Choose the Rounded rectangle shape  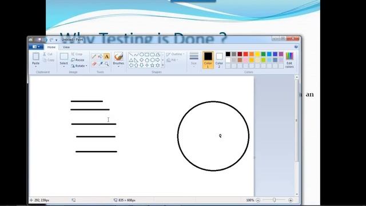point(153,54)
